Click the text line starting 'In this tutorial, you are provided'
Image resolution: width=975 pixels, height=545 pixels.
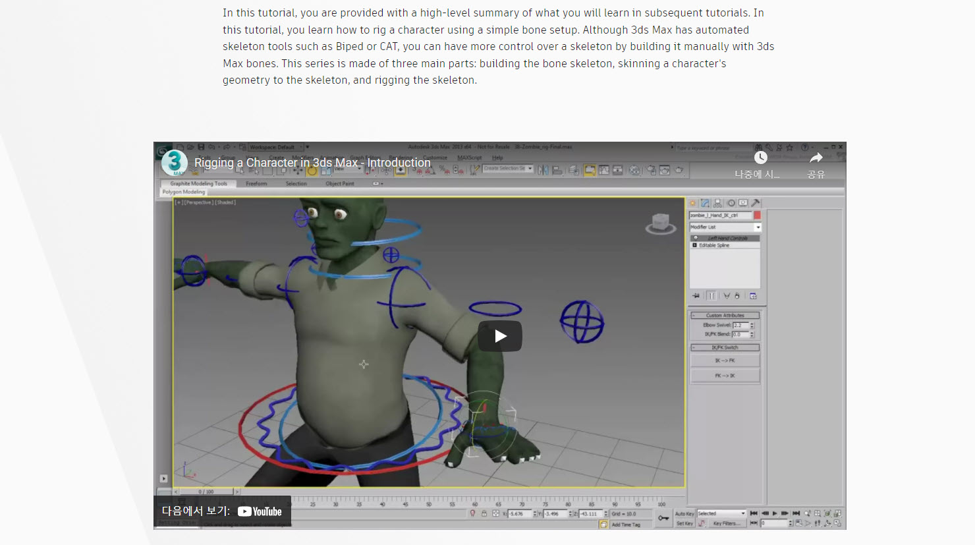(493, 13)
